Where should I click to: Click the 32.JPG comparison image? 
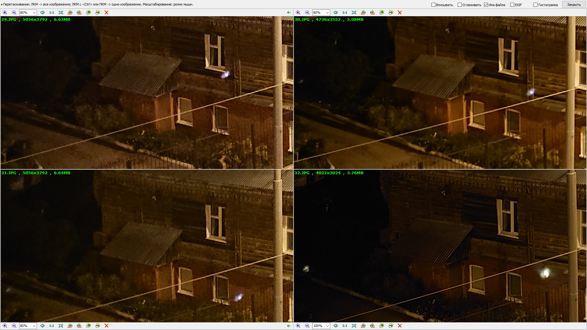[440, 246]
